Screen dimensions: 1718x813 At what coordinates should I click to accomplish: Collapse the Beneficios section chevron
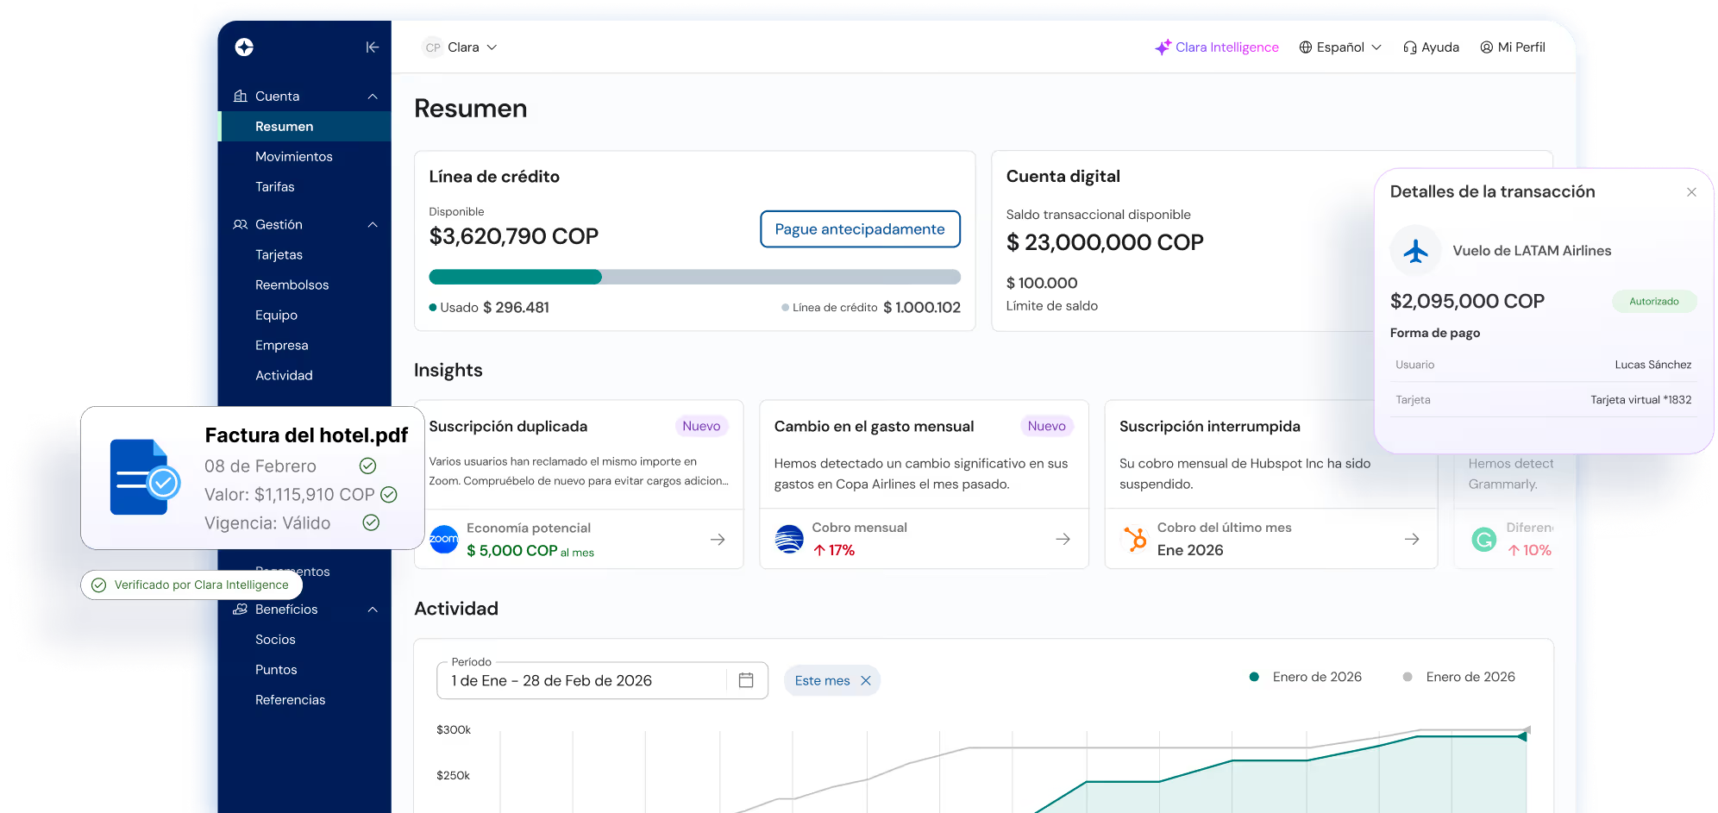tap(373, 609)
